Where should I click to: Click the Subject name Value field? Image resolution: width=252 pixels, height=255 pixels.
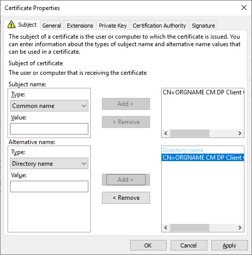(49, 129)
